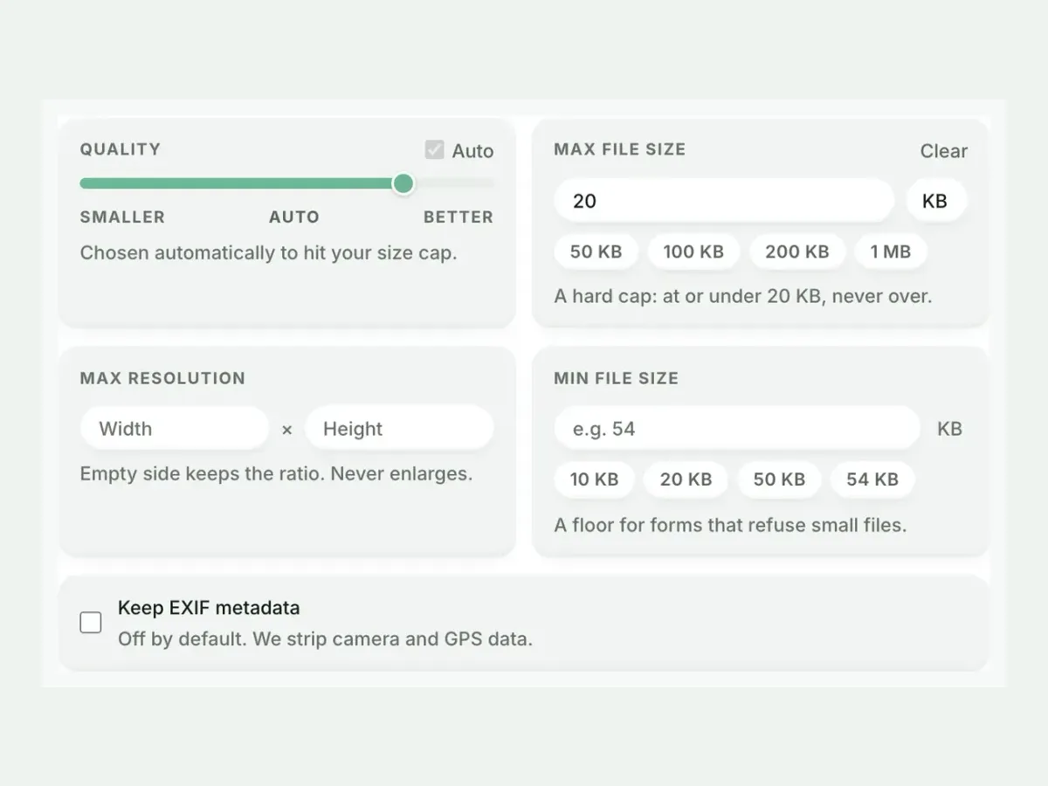
Task: Click the text 'Chosen automatically to hit your size cap.'
Action: (x=268, y=253)
